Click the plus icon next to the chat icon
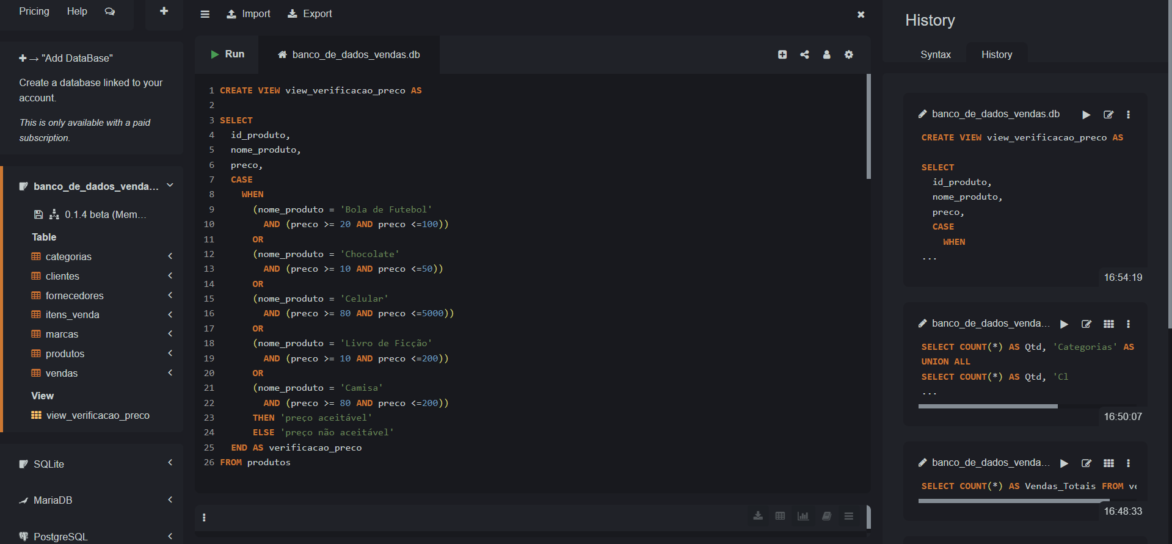This screenshot has width=1172, height=544. 164,11
